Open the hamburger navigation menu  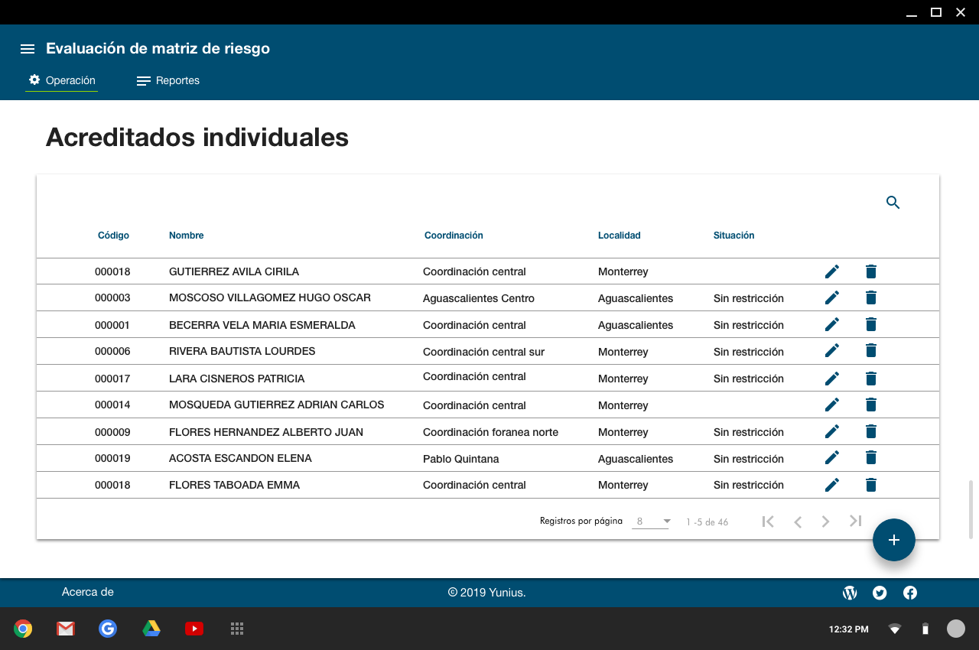(x=28, y=49)
